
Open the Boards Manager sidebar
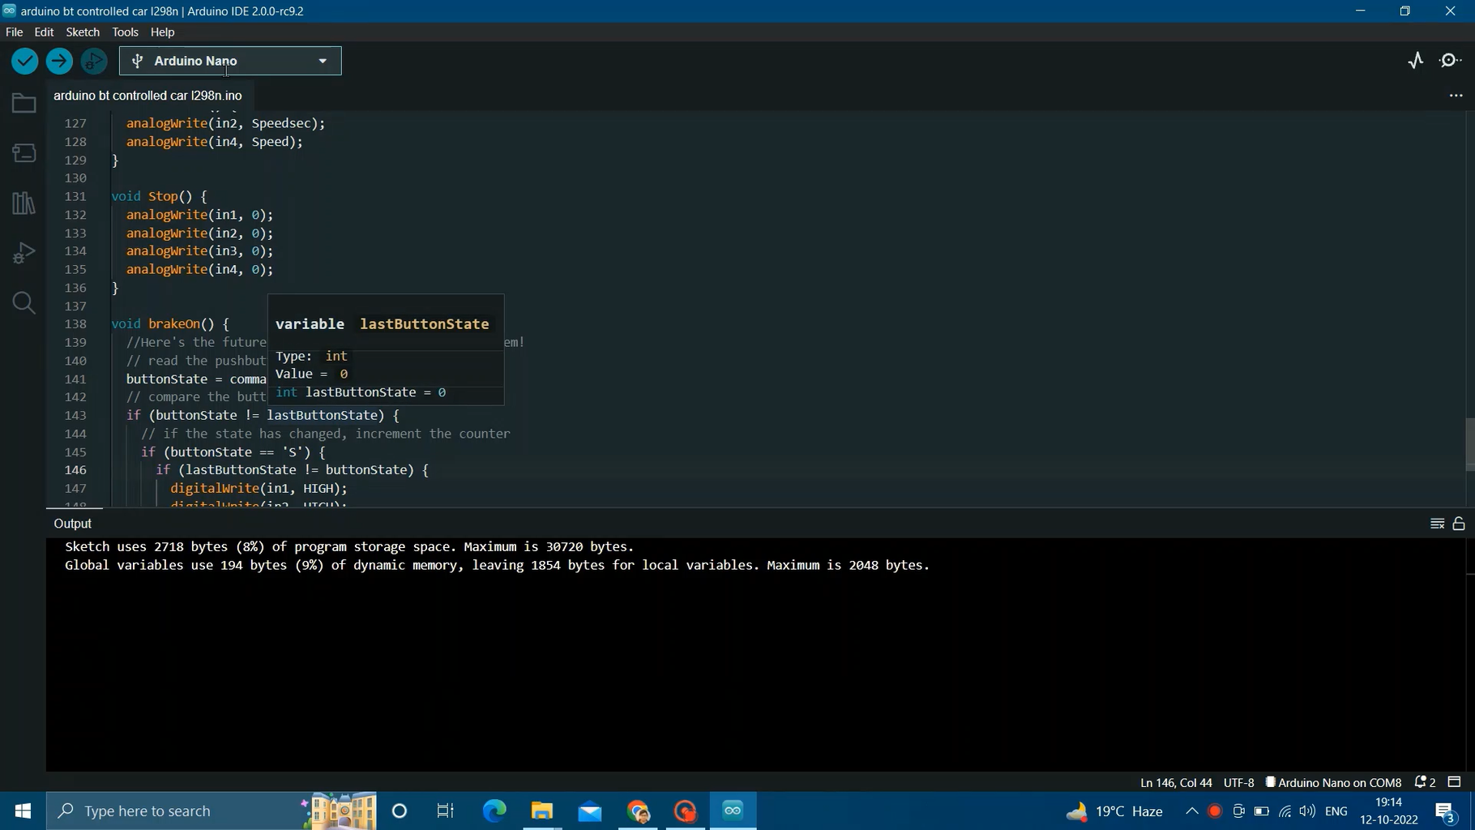click(24, 153)
